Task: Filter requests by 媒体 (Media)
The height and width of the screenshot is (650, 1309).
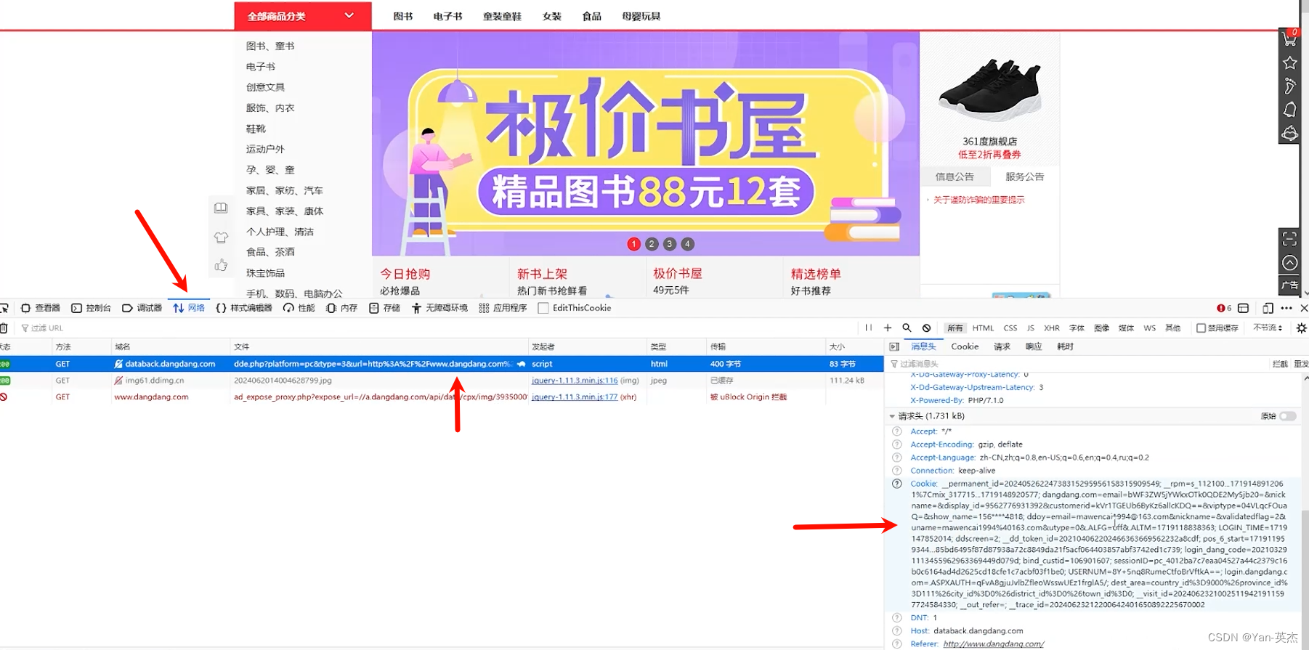Action: point(1127,328)
